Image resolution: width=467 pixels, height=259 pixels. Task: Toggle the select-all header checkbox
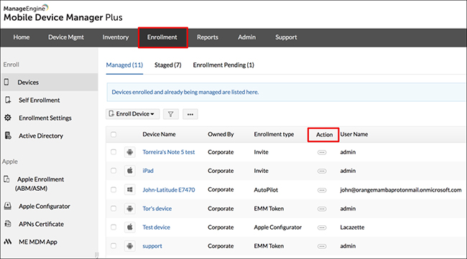tap(114, 134)
